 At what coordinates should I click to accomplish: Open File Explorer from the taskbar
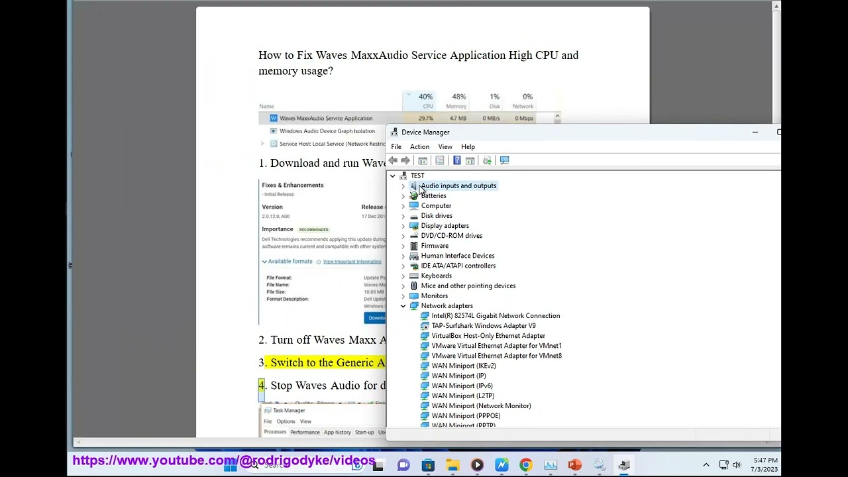[452, 465]
